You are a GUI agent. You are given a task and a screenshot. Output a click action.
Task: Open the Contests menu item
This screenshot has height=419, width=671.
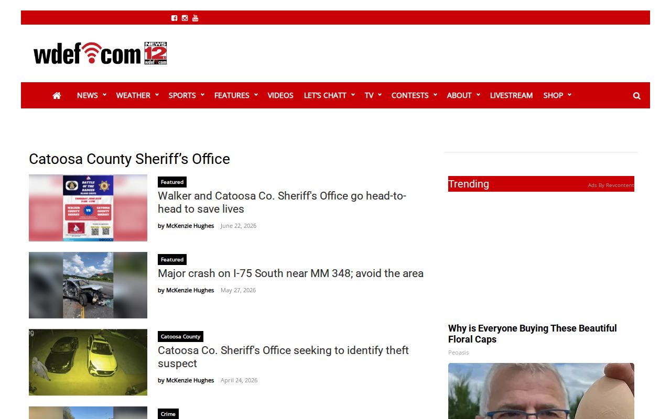point(410,95)
